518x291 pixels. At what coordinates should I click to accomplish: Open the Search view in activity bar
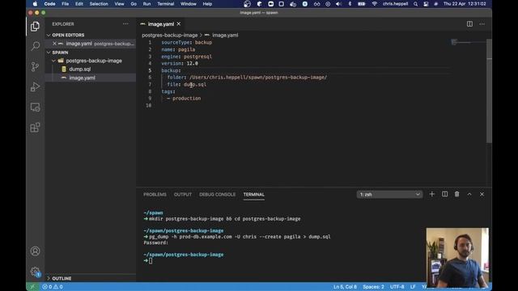coord(35,46)
